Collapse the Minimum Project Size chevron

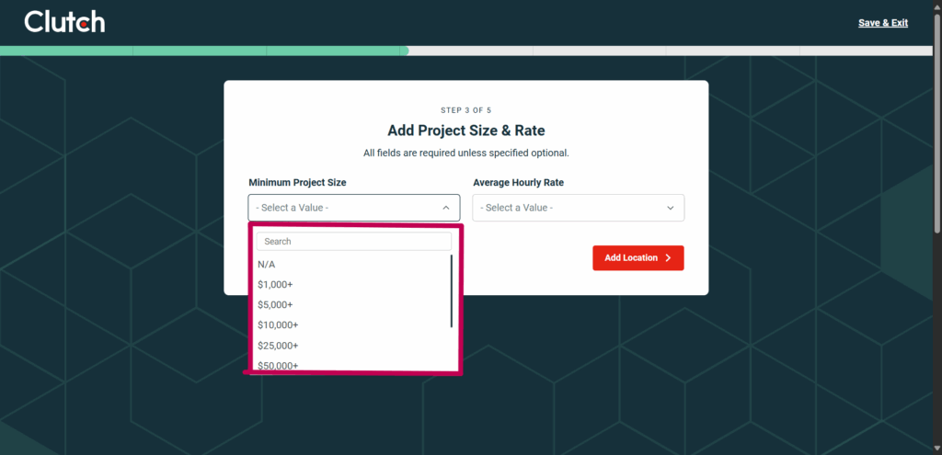coord(446,208)
